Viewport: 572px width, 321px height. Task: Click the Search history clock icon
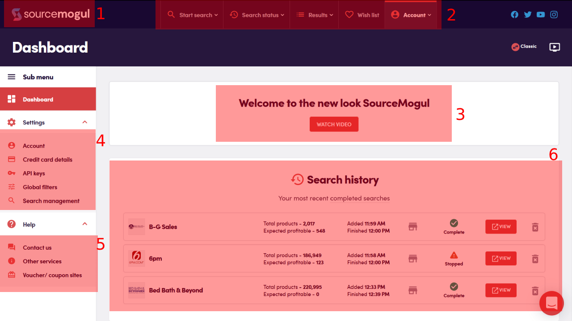[297, 180]
